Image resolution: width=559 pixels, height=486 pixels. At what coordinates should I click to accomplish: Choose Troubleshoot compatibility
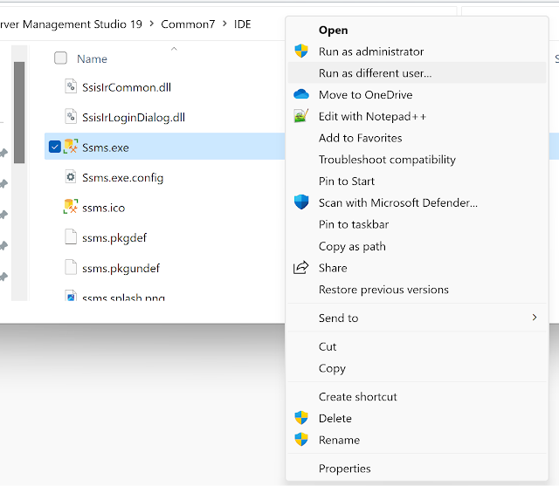pyautogui.click(x=387, y=160)
